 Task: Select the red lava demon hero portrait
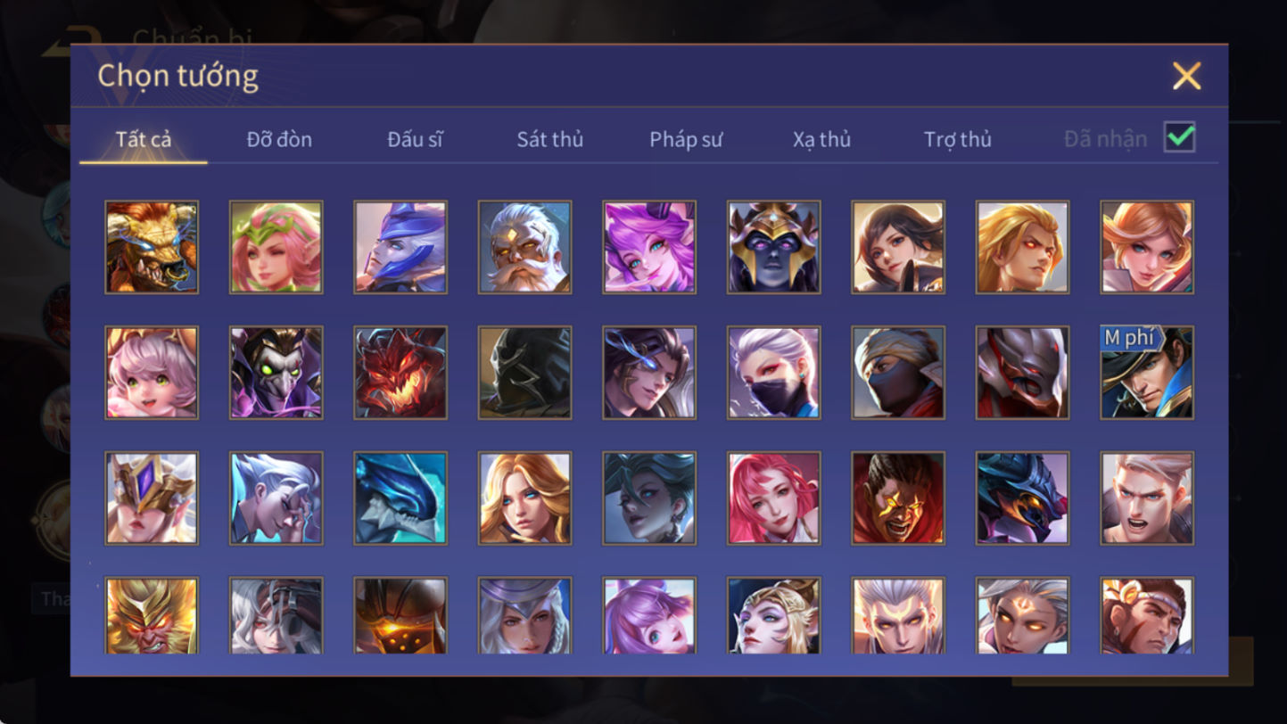pyautogui.click(x=400, y=372)
